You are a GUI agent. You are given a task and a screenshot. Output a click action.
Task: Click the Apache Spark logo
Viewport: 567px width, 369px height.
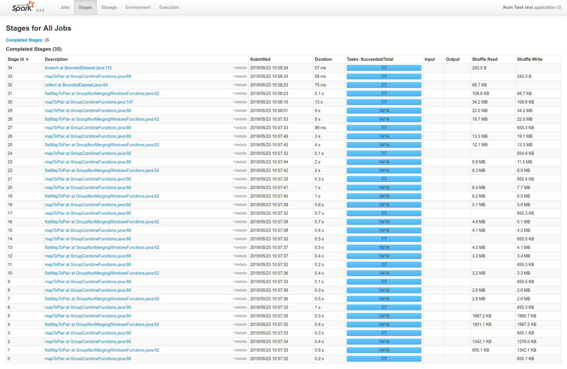(x=23, y=6)
